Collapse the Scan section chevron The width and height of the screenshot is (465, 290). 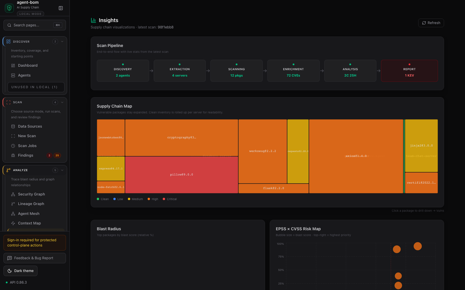coord(62,102)
